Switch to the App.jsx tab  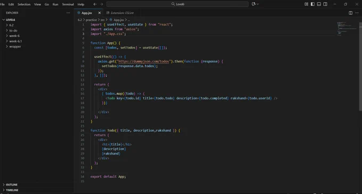87,13
